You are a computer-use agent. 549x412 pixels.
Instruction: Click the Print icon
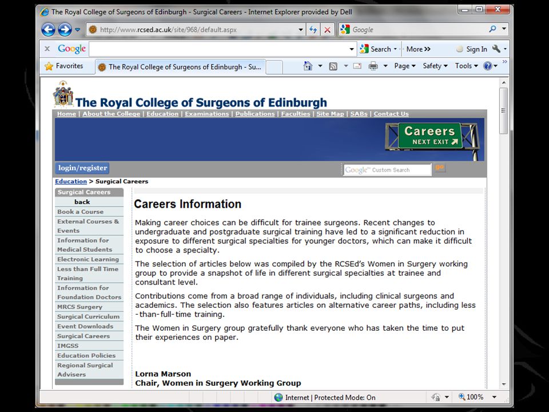coord(373,66)
